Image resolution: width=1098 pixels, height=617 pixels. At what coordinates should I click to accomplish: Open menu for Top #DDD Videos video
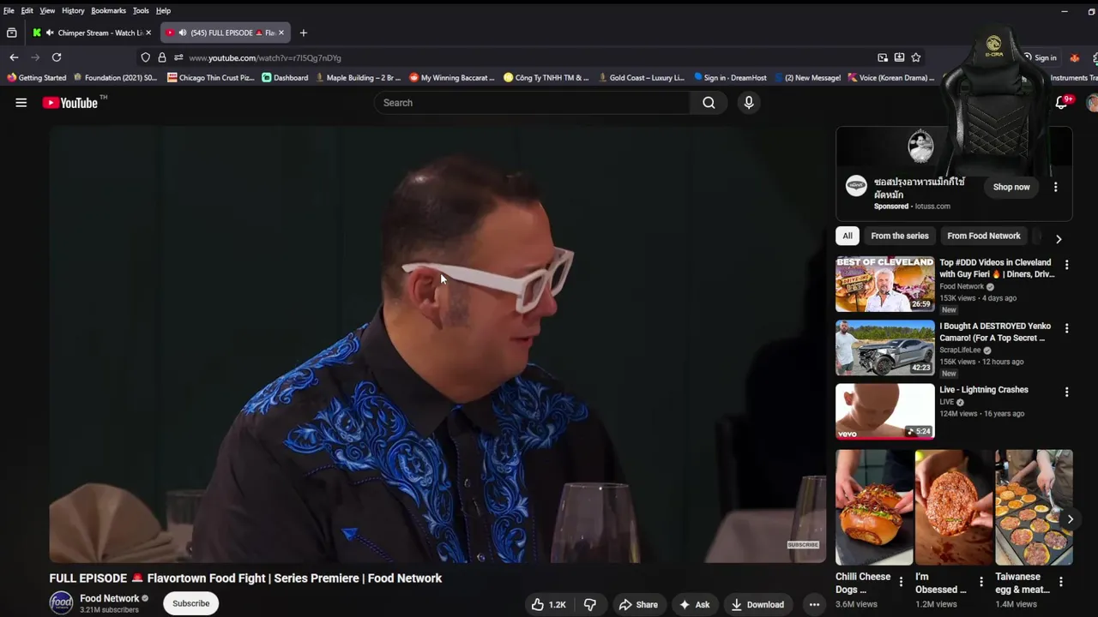pos(1066,265)
